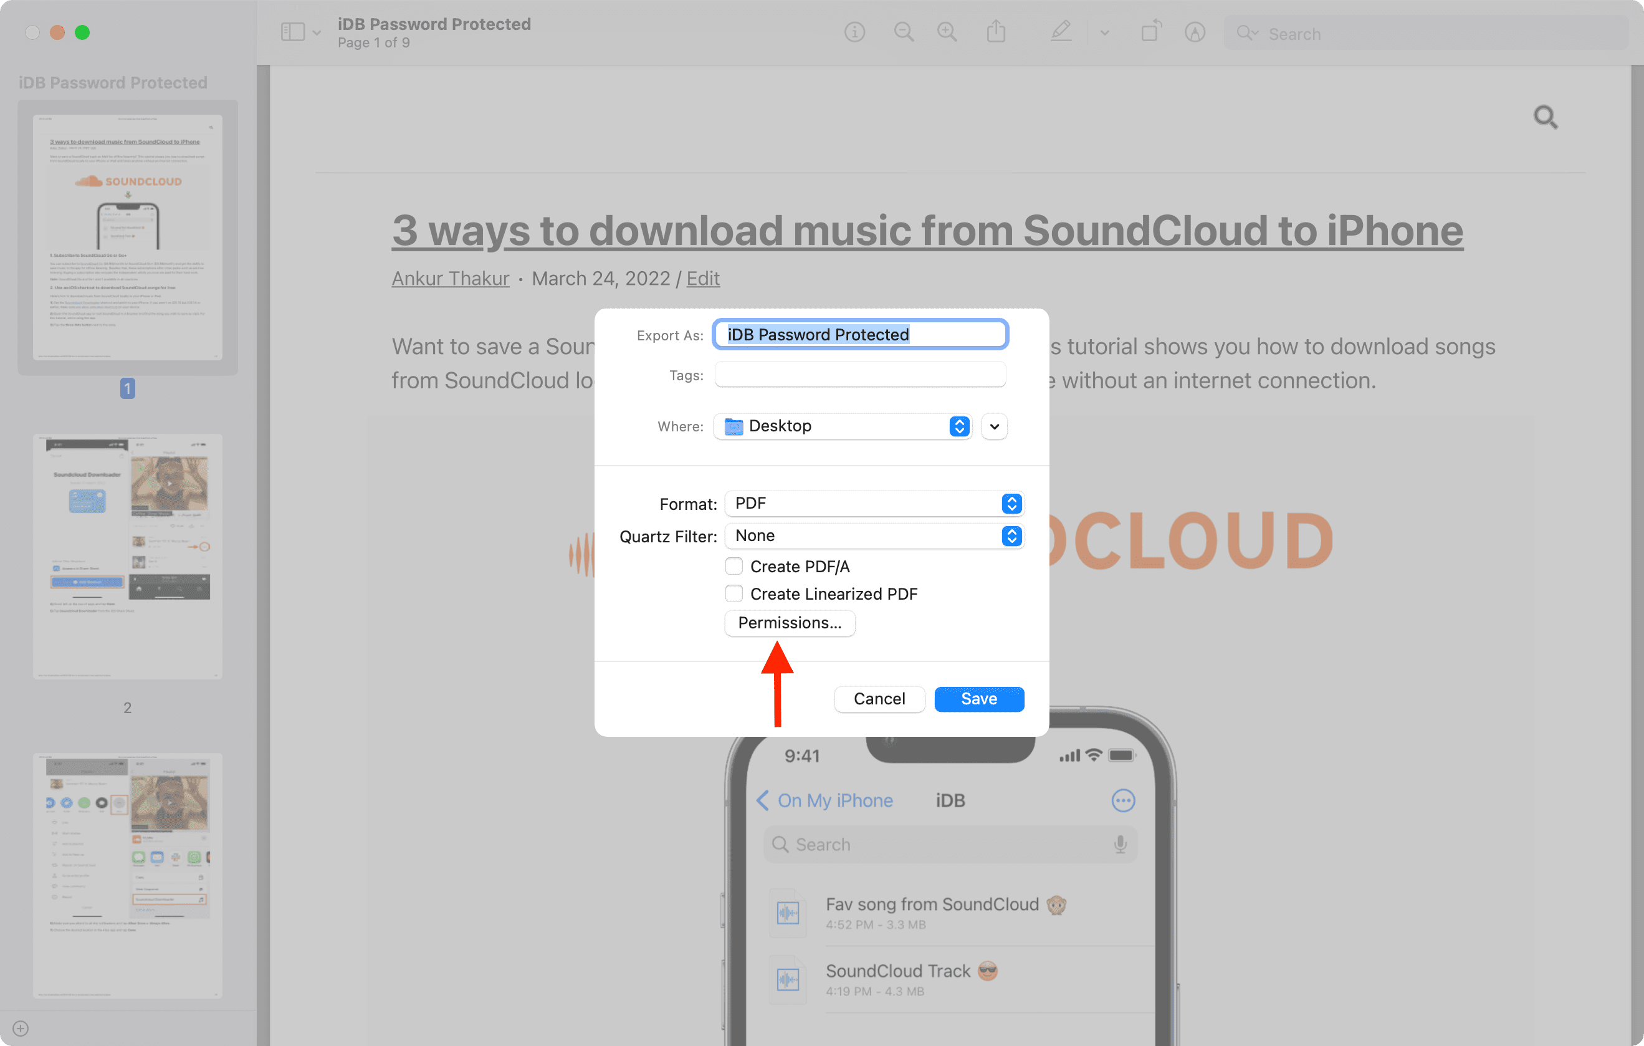Zoom in with magnifier plus icon
The height and width of the screenshot is (1046, 1644).
pyautogui.click(x=947, y=32)
